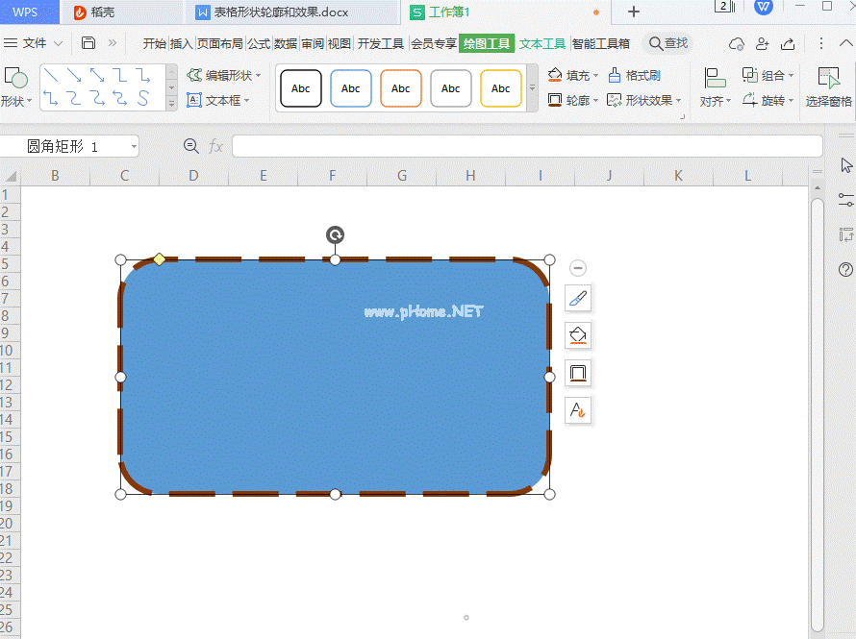Select the S-curve connector shape
The image size is (856, 639).
(x=143, y=98)
